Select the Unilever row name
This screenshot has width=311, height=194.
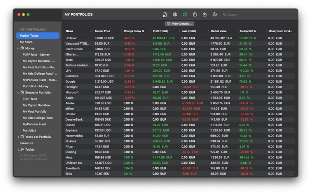pyautogui.click(x=71, y=38)
